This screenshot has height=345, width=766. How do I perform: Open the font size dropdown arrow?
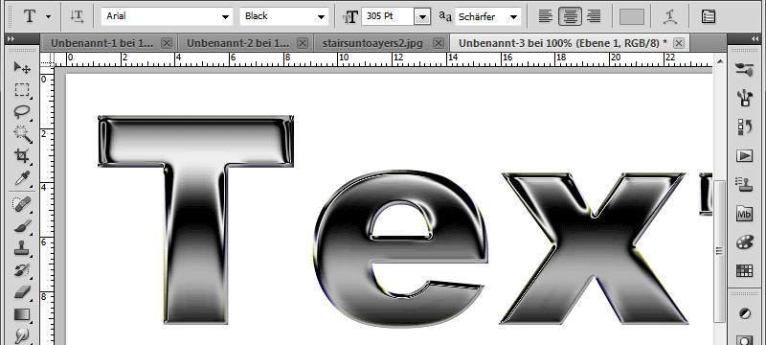point(422,16)
